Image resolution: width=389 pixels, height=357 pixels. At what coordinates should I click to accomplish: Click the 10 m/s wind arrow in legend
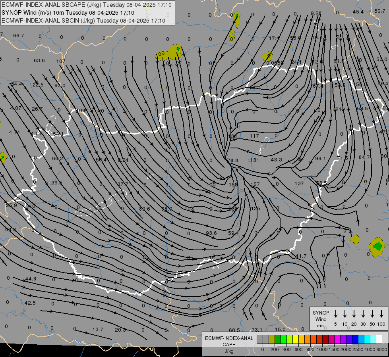[344, 314]
